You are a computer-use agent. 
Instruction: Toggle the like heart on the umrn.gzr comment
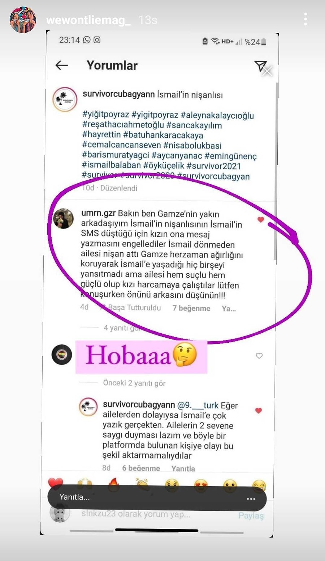261,219
